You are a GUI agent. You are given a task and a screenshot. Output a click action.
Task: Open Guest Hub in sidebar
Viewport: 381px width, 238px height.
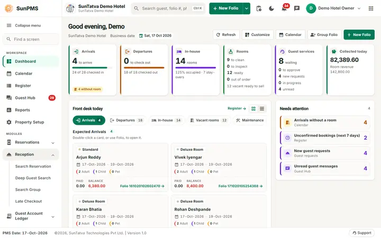[x=31, y=98]
